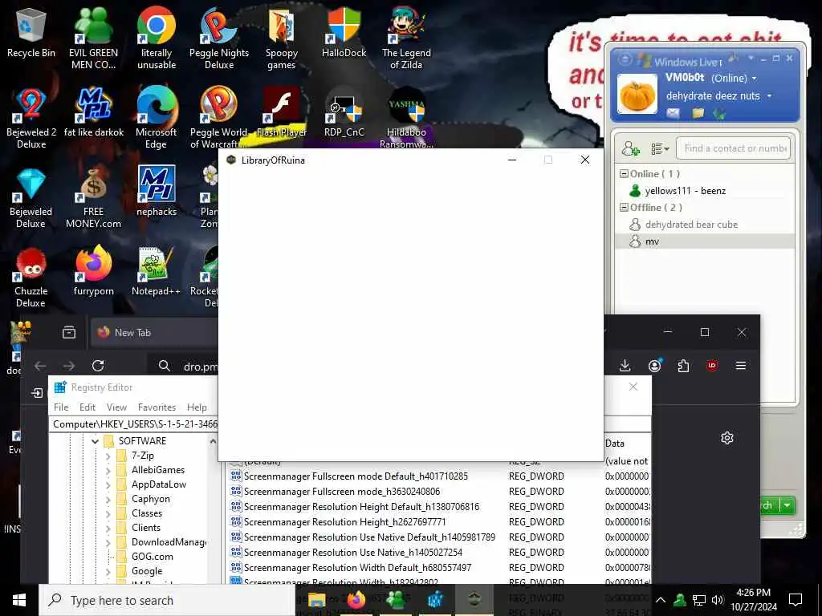Open RDP_CnC desktop shortcut
Screen dimensions: 822x616
click(x=344, y=112)
